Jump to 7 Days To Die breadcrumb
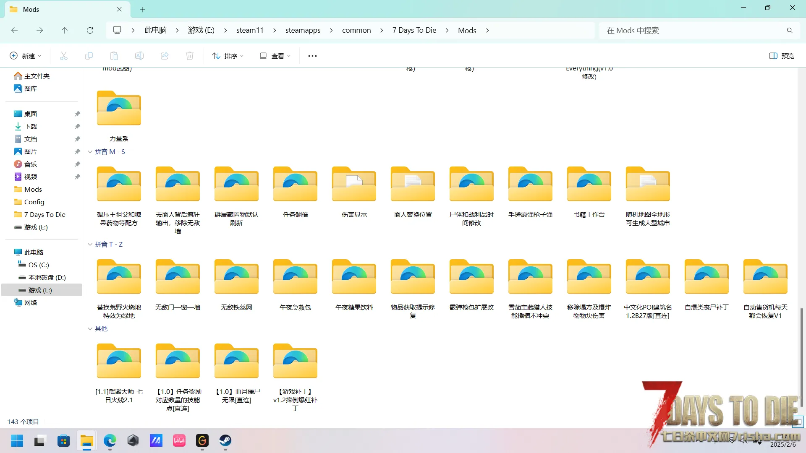Viewport: 806px width, 453px height. tap(414, 30)
